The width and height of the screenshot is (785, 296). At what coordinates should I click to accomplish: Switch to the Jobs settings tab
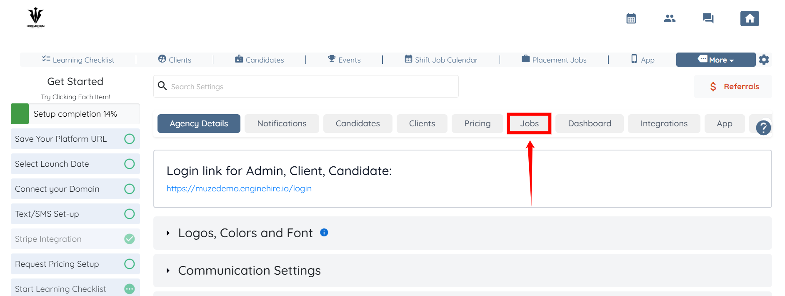pyautogui.click(x=529, y=123)
